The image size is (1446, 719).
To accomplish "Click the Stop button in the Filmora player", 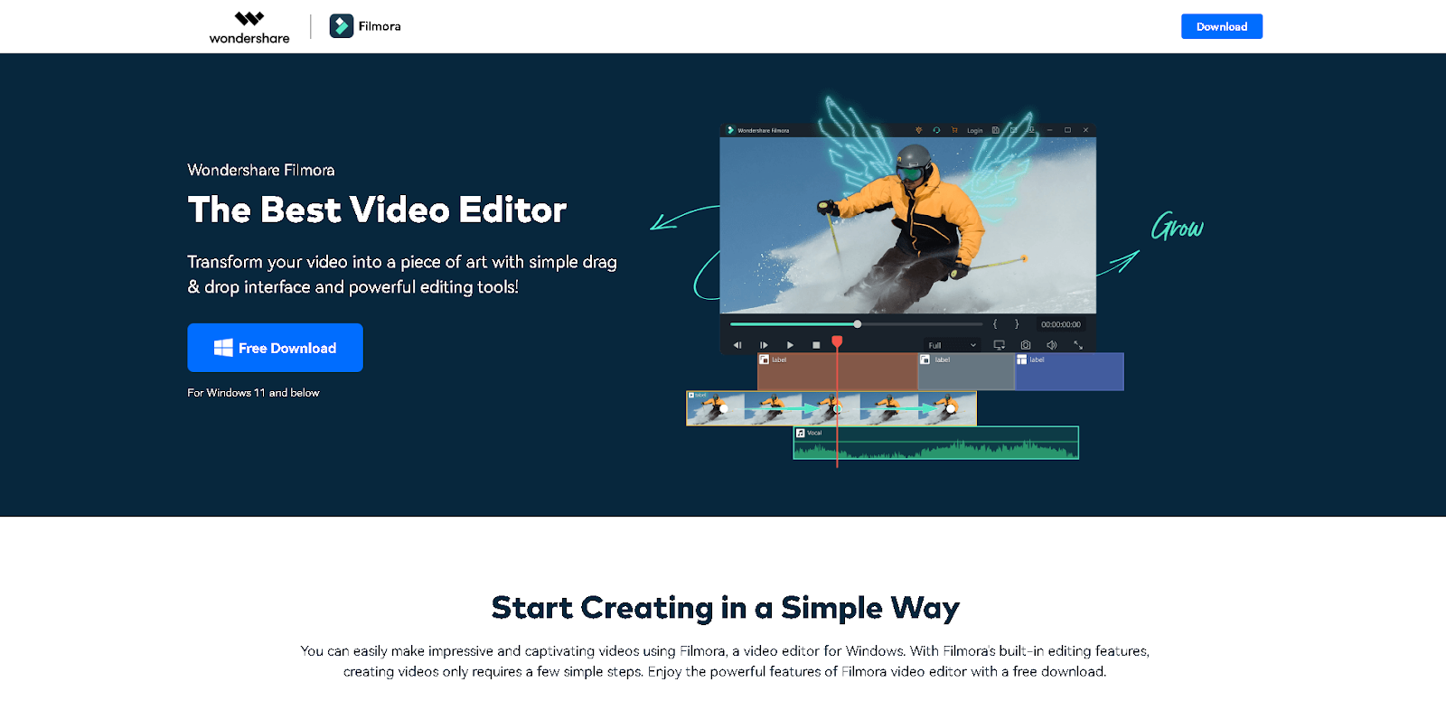I will [816, 345].
